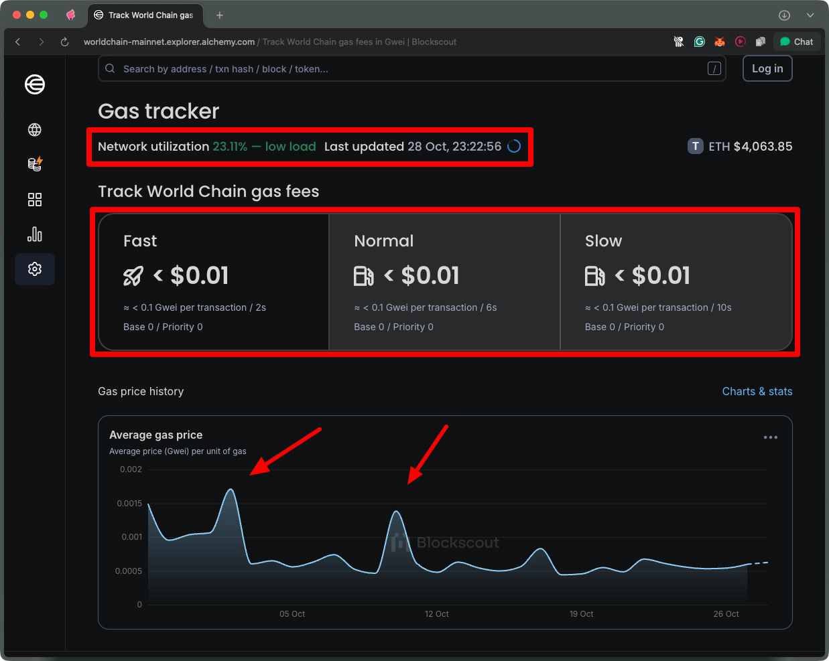Image resolution: width=829 pixels, height=661 pixels.
Task: Open the Charts & stats link
Action: coord(757,391)
